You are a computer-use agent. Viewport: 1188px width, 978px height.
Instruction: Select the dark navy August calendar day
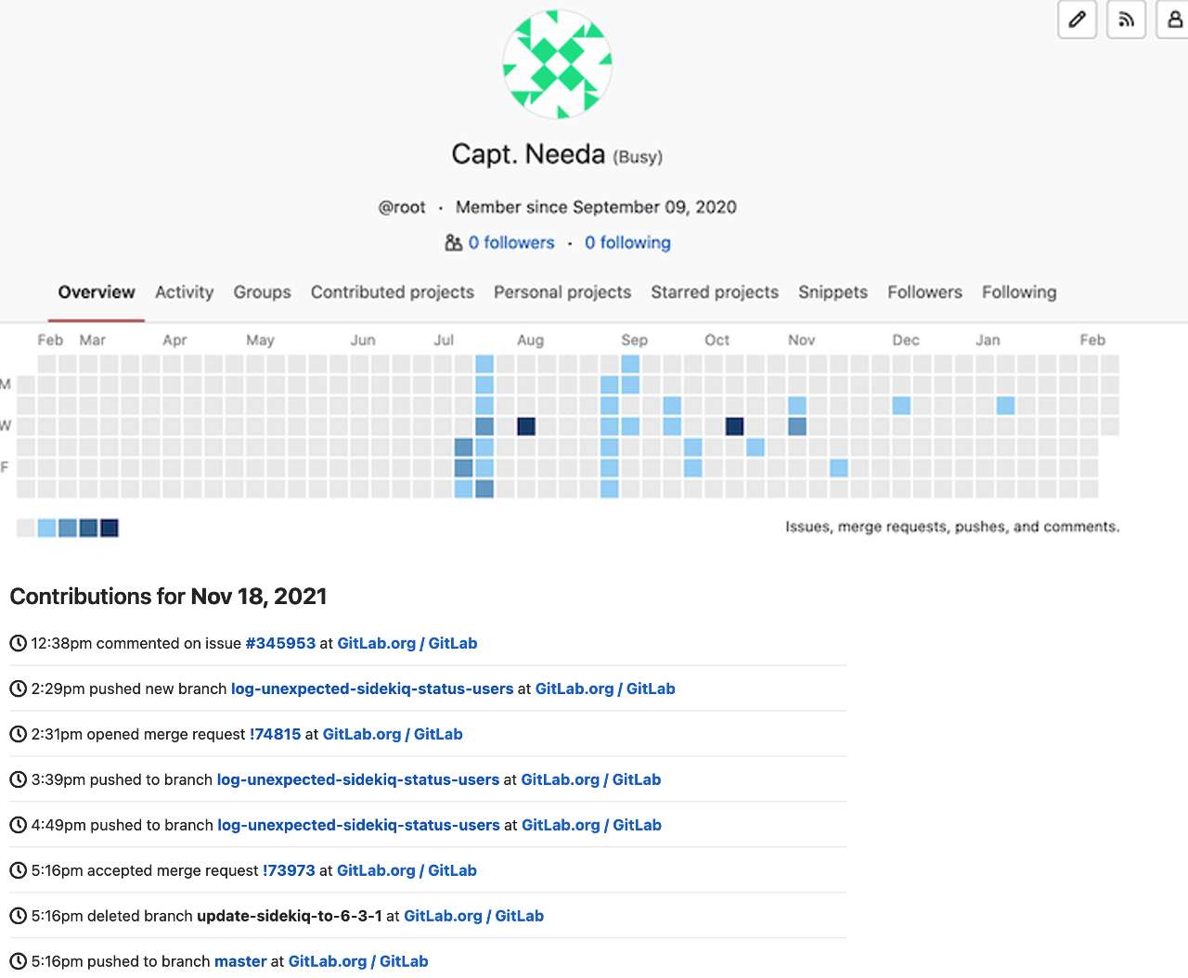point(526,427)
